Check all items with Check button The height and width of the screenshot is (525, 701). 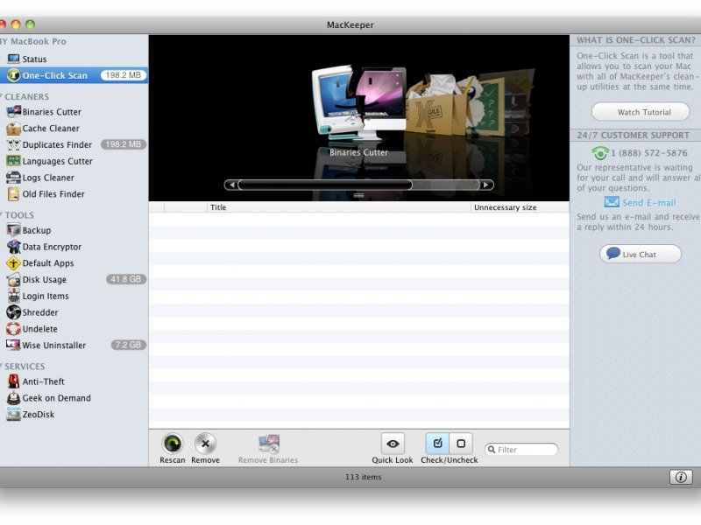click(437, 444)
